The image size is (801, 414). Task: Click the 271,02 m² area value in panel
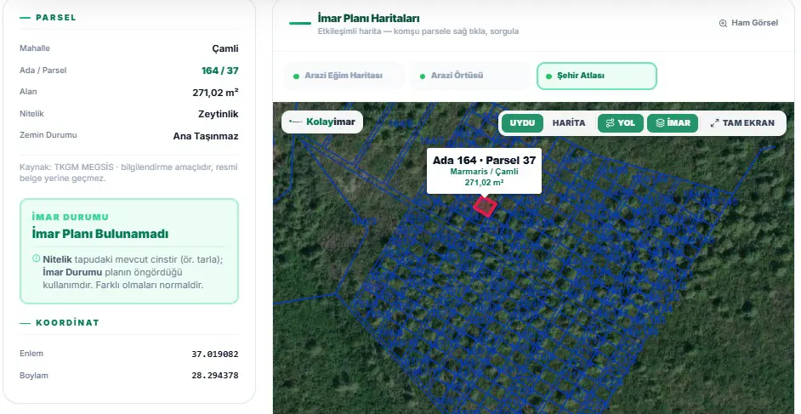(216, 93)
